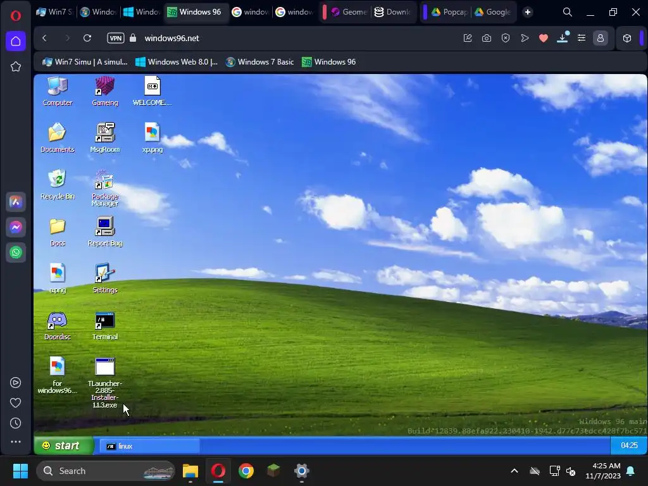Screen dimensions: 648x486
Task: Open the Gameing shortcut icon
Action: click(105, 91)
